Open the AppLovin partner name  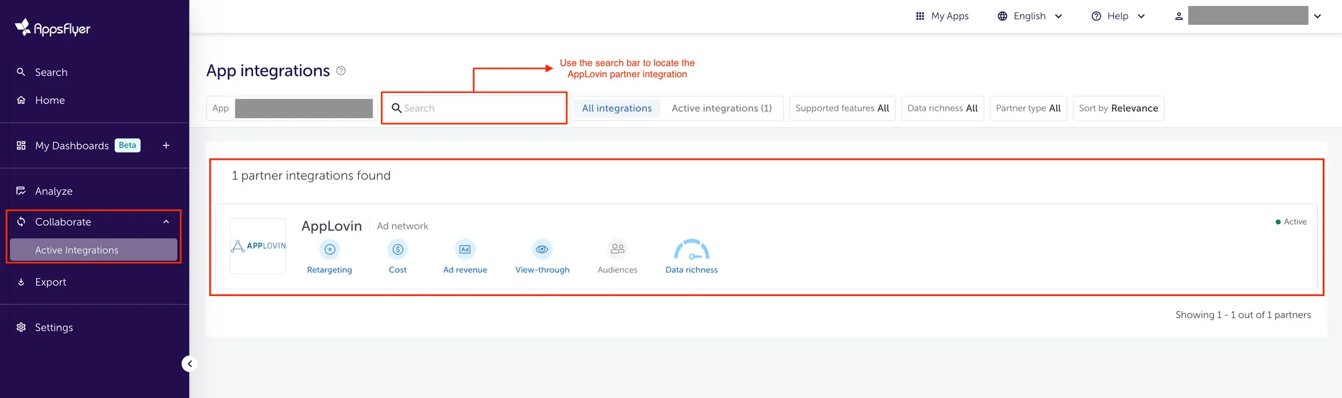pos(332,226)
